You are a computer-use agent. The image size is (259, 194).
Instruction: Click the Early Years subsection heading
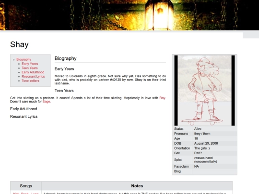click(64, 69)
